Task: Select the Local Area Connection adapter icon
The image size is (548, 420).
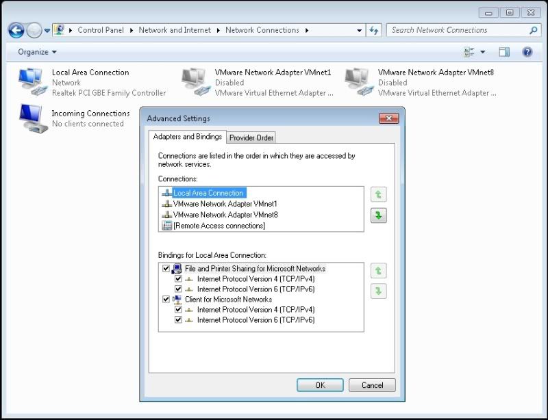Action: coord(32,82)
